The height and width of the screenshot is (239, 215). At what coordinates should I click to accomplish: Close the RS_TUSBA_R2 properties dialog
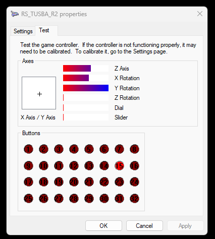tap(200, 14)
